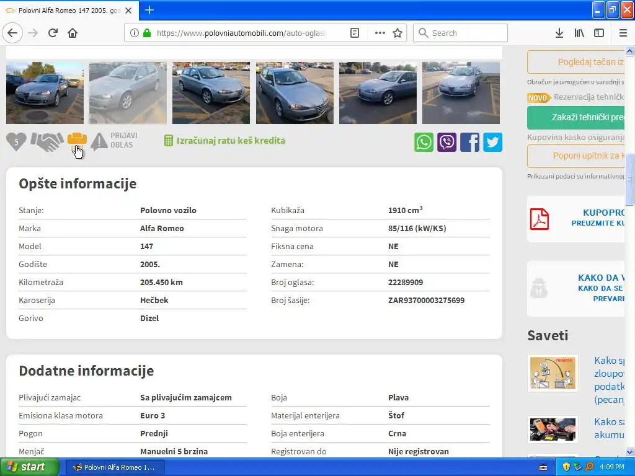This screenshot has height=476, width=635.
Task: Open page actions three-dot menu
Action: click(380, 33)
